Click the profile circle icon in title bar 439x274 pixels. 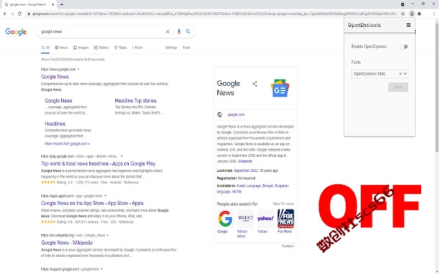(403, 4)
